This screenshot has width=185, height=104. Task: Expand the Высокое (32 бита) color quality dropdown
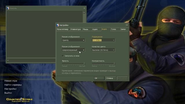(103, 50)
